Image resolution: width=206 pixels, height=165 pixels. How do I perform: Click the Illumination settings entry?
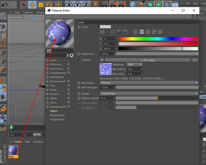click(x=57, y=115)
